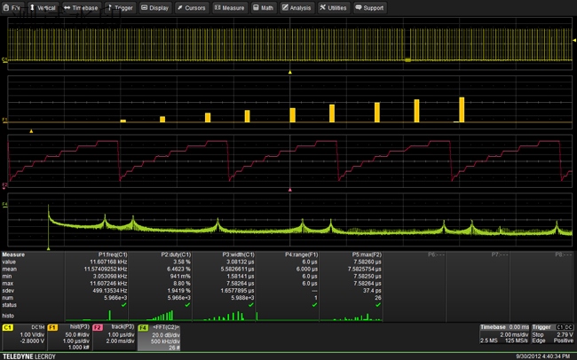
Task: Open the File menu
Action: pyautogui.click(x=13, y=7)
